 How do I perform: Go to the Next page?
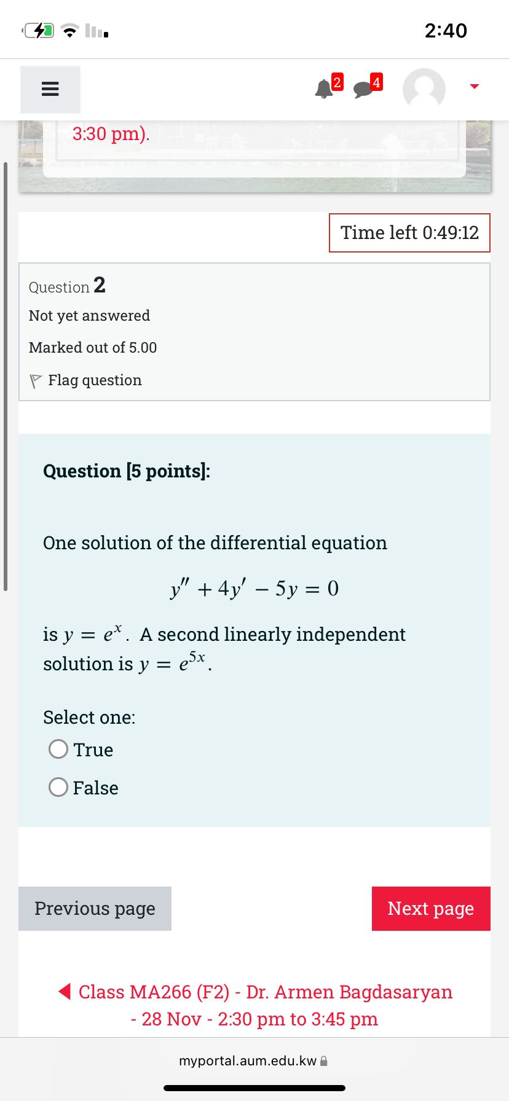pyautogui.click(x=430, y=908)
